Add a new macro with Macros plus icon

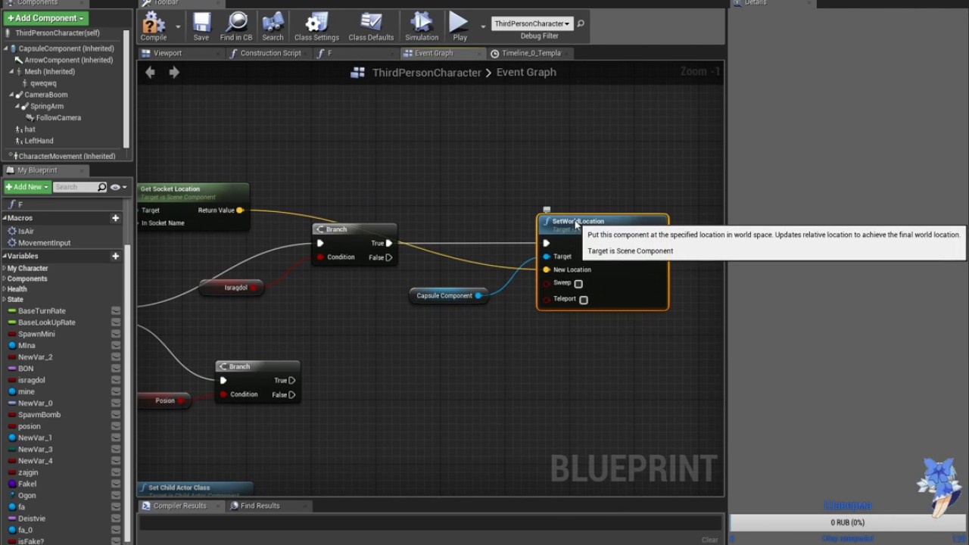116,218
